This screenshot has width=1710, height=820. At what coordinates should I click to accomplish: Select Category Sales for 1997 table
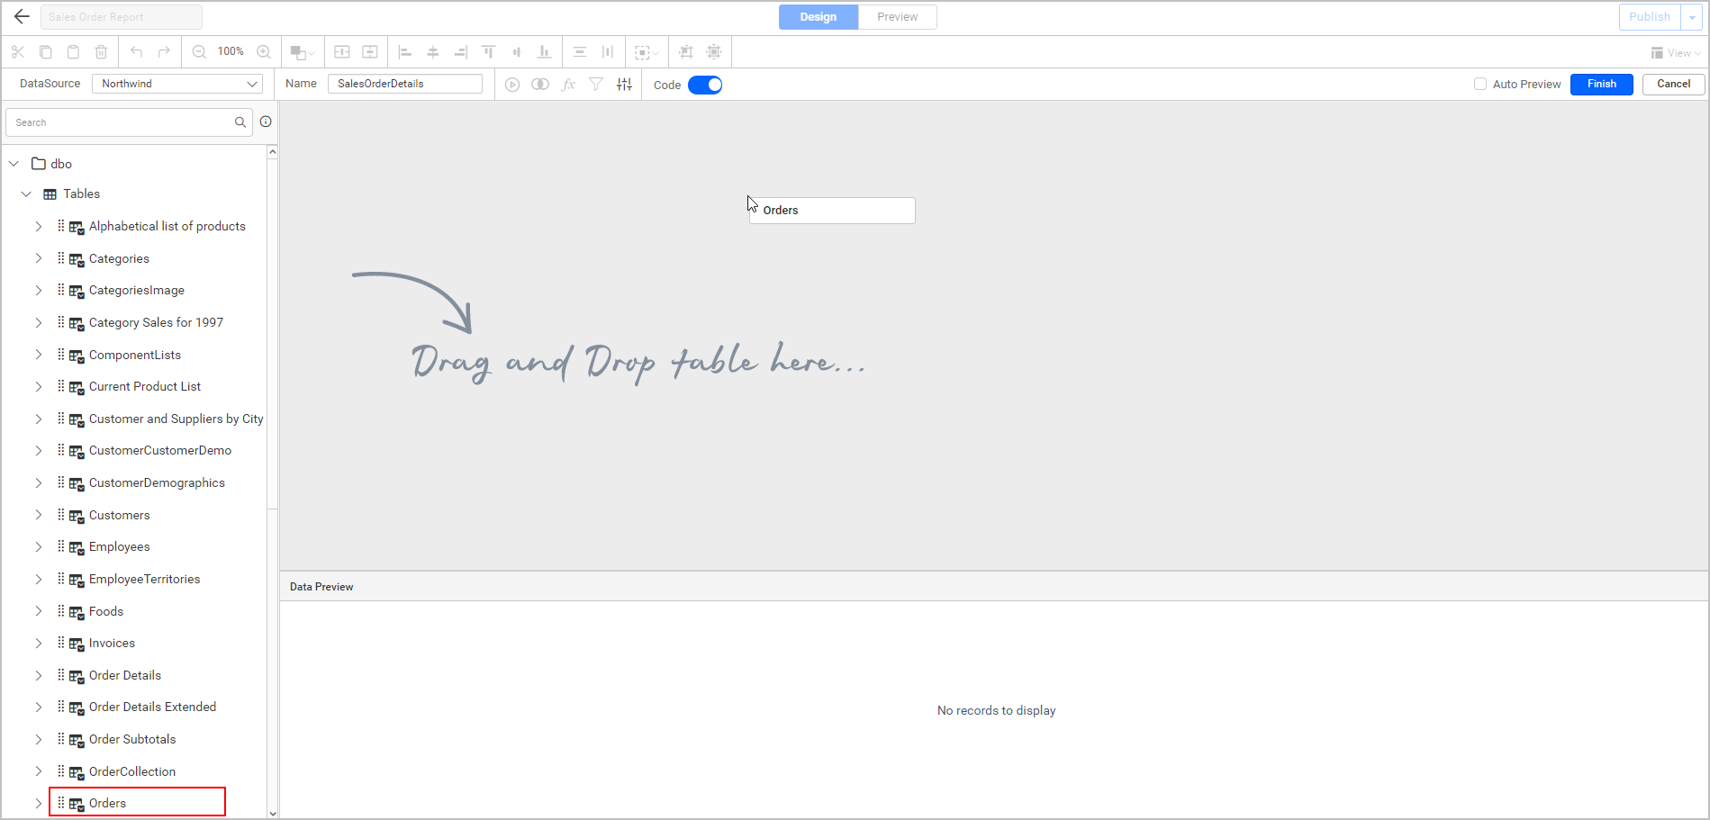pyautogui.click(x=156, y=322)
